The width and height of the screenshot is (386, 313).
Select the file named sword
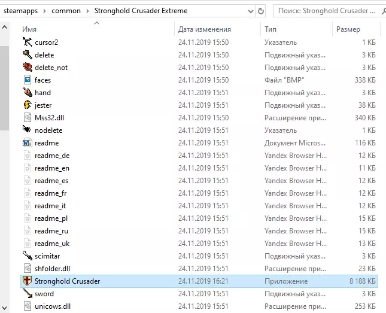(x=44, y=294)
